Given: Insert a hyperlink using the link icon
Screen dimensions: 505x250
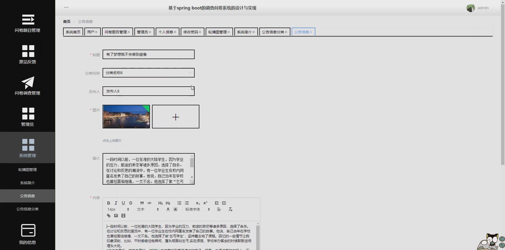Looking at the screenshot, I should coord(108,215).
